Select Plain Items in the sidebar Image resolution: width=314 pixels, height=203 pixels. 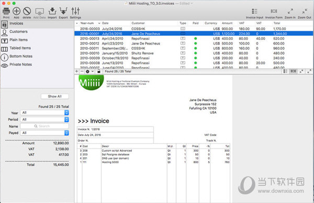click(37, 40)
